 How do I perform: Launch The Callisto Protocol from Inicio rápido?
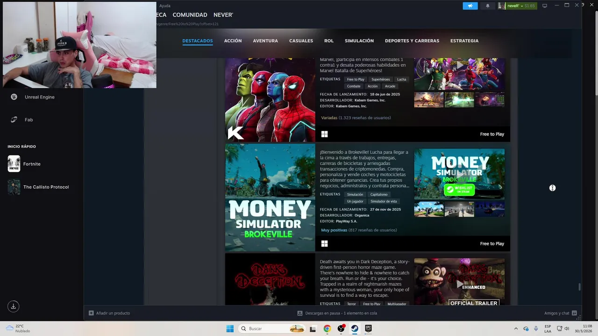coord(38,187)
